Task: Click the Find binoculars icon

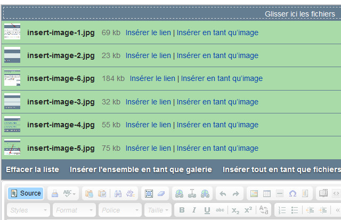Action: point(118,193)
